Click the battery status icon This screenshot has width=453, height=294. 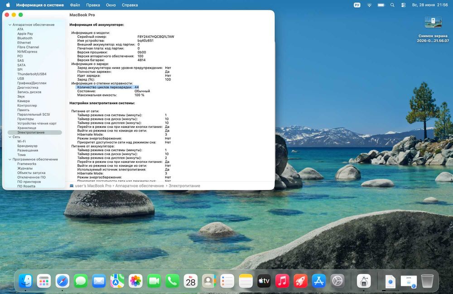click(381, 5)
